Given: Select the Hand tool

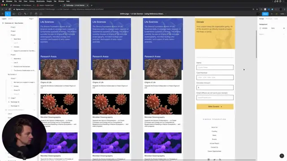Looking at the screenshot, I should 36,14.
